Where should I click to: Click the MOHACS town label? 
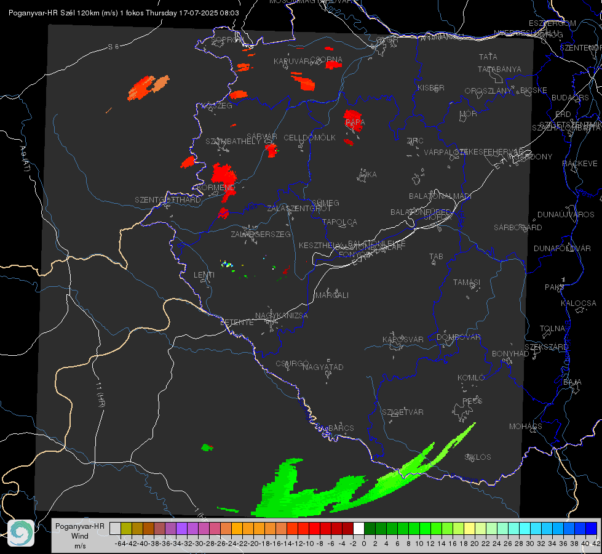pyautogui.click(x=526, y=427)
